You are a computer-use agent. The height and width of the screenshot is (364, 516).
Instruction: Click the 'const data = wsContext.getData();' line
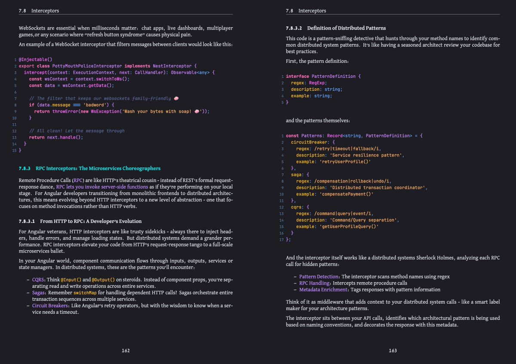pyautogui.click(x=71, y=86)
